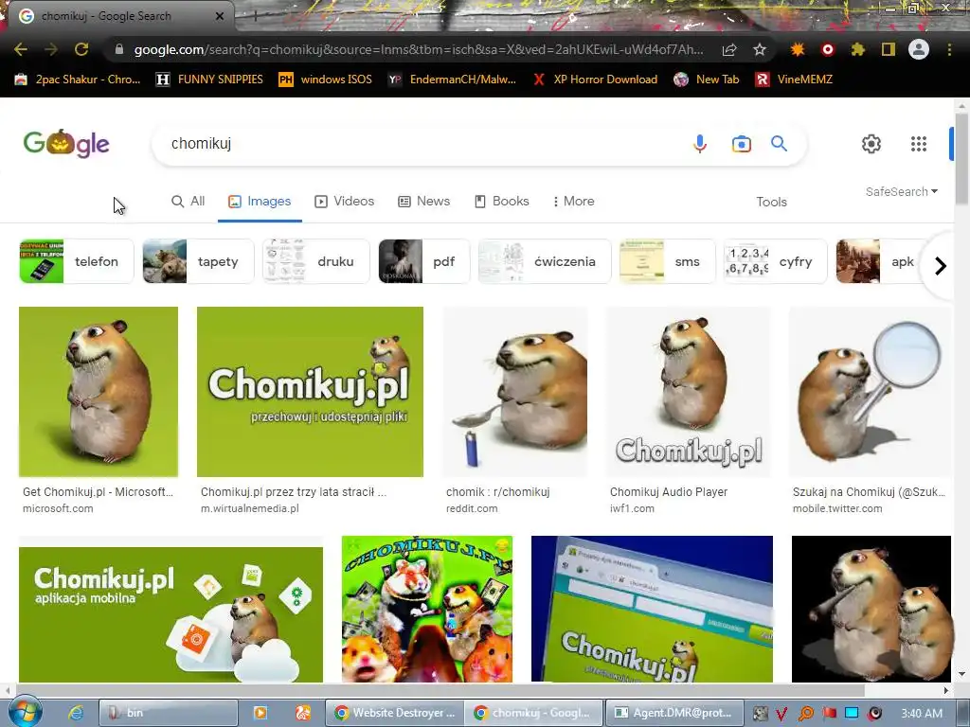Click the chomikuj search input field
The width and height of the screenshot is (970, 727).
click(421, 144)
